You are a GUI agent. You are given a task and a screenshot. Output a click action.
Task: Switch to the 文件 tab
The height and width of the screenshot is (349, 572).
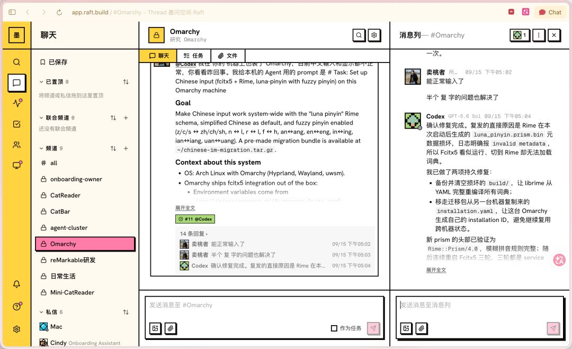point(228,56)
